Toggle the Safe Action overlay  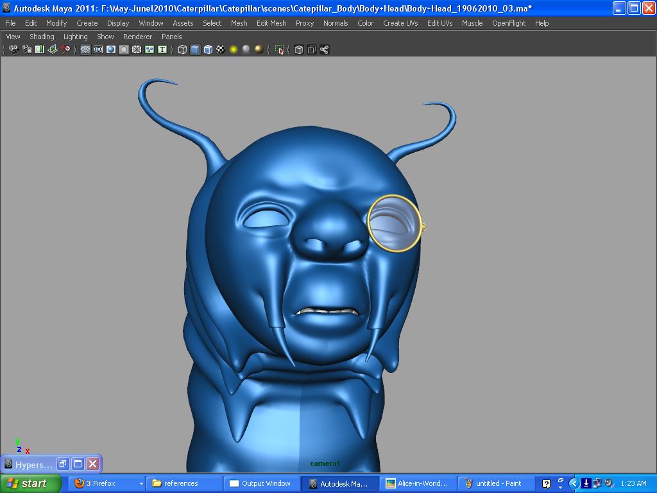click(149, 49)
